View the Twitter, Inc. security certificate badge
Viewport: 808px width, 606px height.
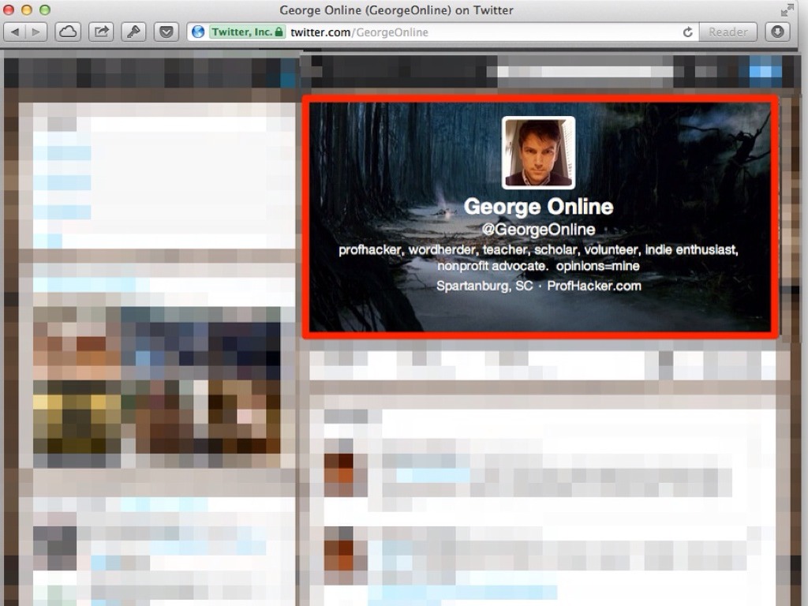(x=247, y=32)
